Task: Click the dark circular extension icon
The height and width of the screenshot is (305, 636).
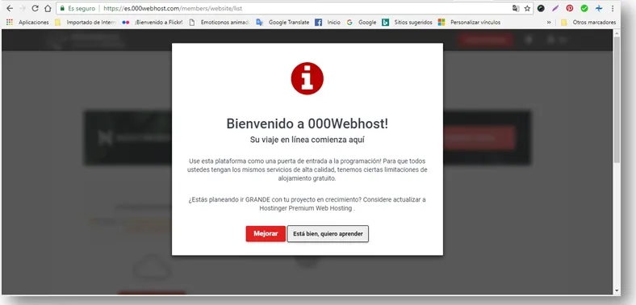Action: pos(541,8)
